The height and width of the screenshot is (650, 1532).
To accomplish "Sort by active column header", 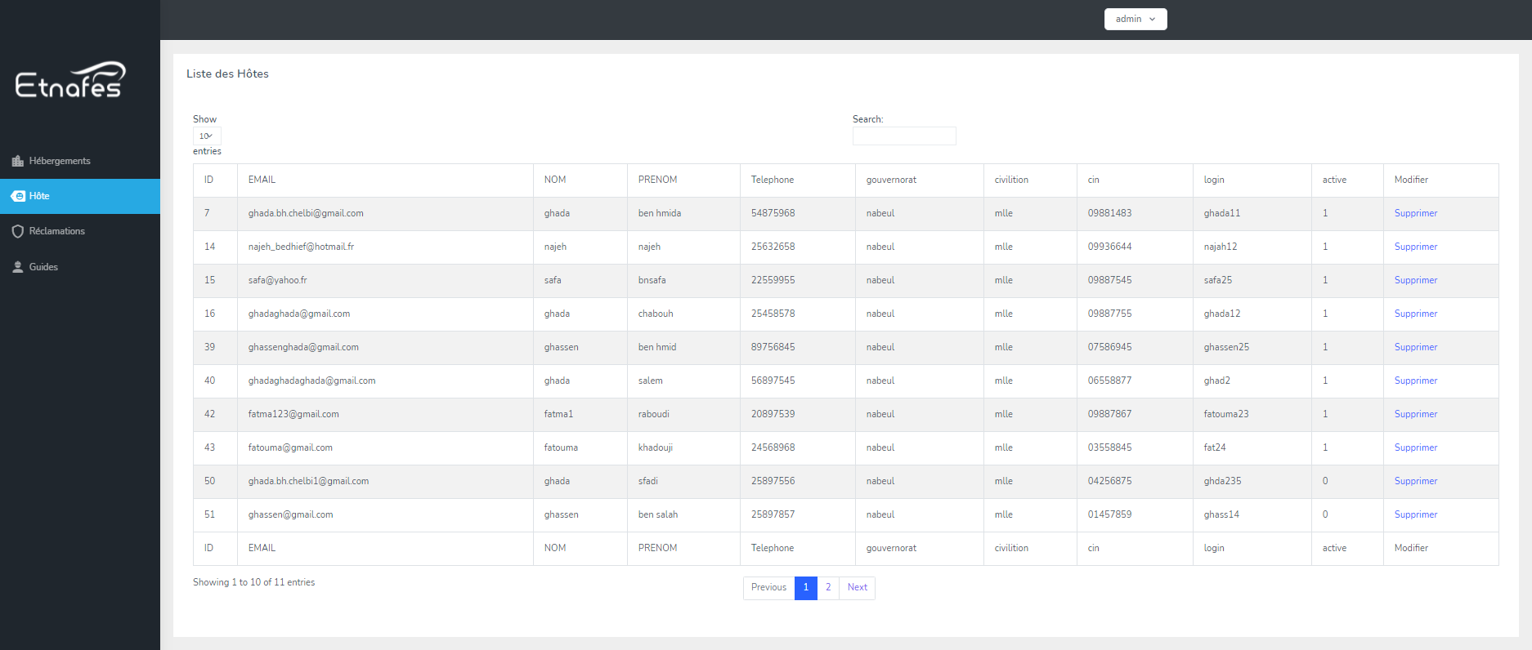I will (1334, 180).
